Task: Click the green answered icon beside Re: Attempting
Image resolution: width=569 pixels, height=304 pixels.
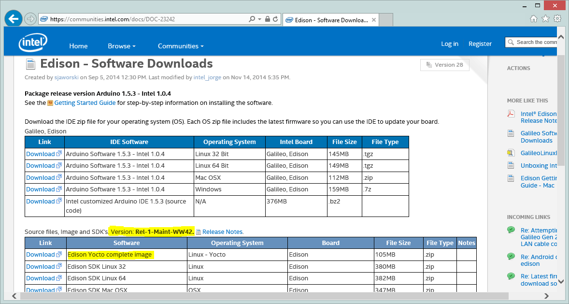Action: tap(511, 230)
